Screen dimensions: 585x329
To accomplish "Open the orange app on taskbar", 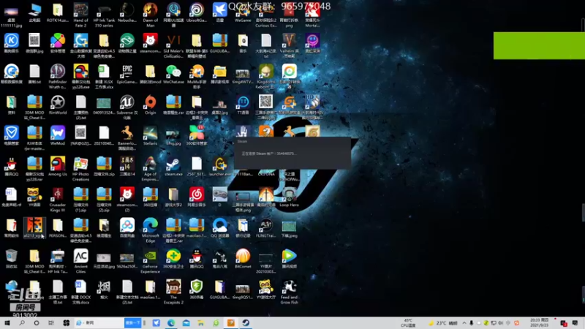I will pyautogui.click(x=231, y=323).
